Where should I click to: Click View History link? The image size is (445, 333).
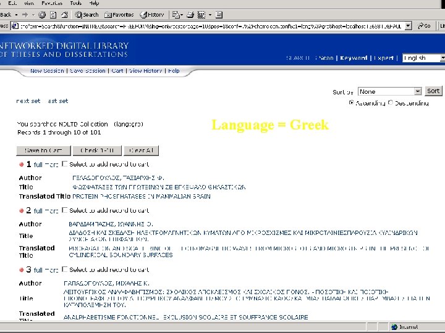pyautogui.click(x=146, y=71)
